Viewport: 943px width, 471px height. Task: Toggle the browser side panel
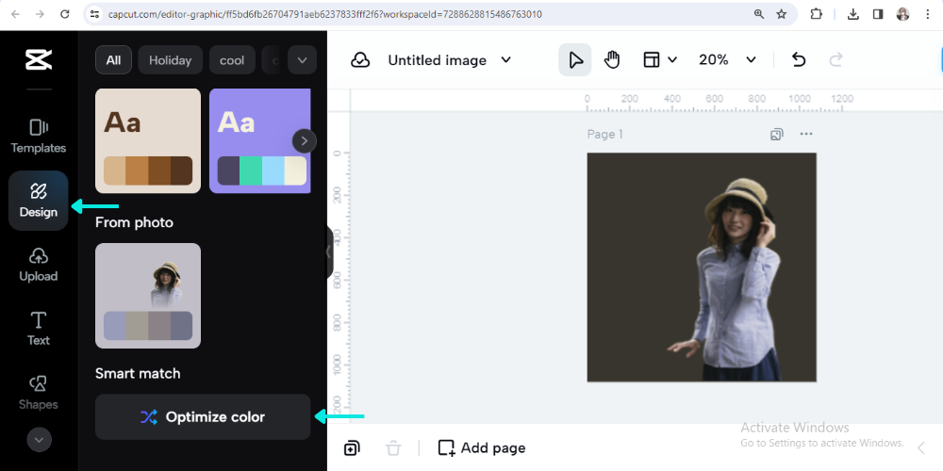878,14
